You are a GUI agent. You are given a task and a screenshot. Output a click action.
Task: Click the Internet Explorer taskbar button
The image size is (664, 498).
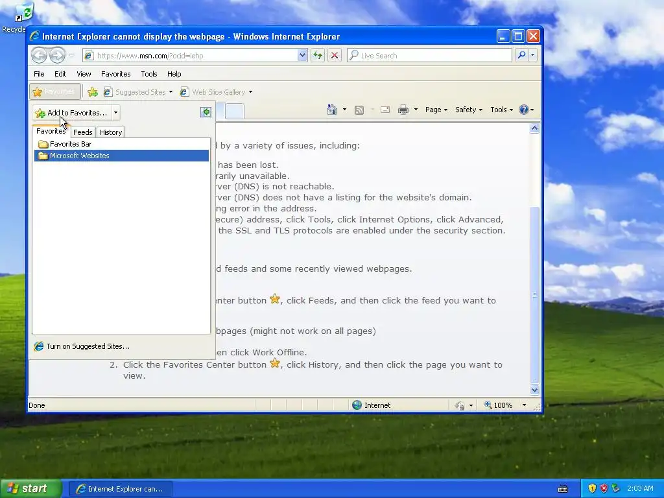120,489
